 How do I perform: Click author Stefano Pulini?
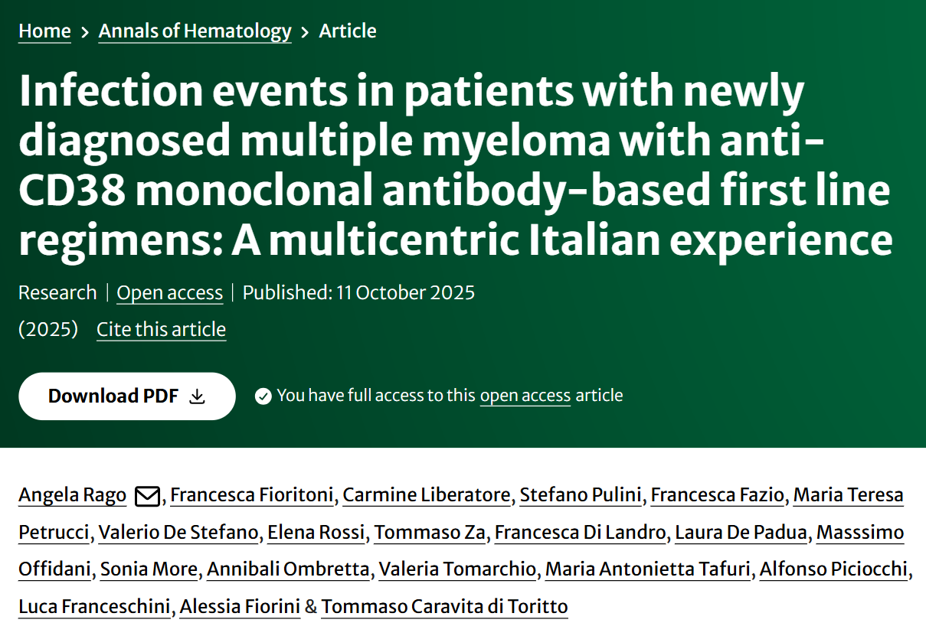click(580, 495)
